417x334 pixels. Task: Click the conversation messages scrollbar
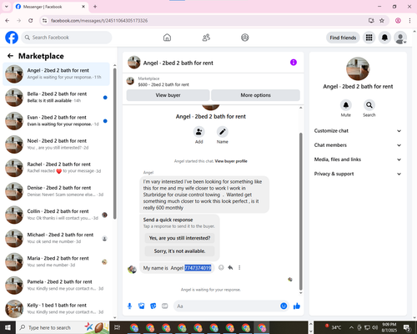click(300, 211)
